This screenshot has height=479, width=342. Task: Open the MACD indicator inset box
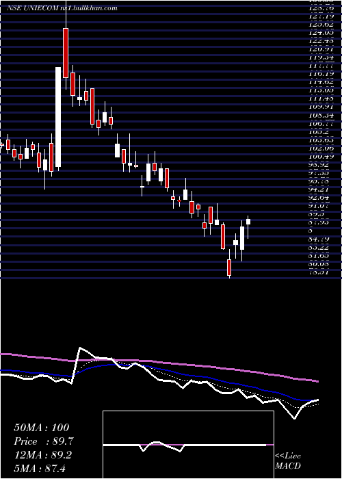[188, 445]
